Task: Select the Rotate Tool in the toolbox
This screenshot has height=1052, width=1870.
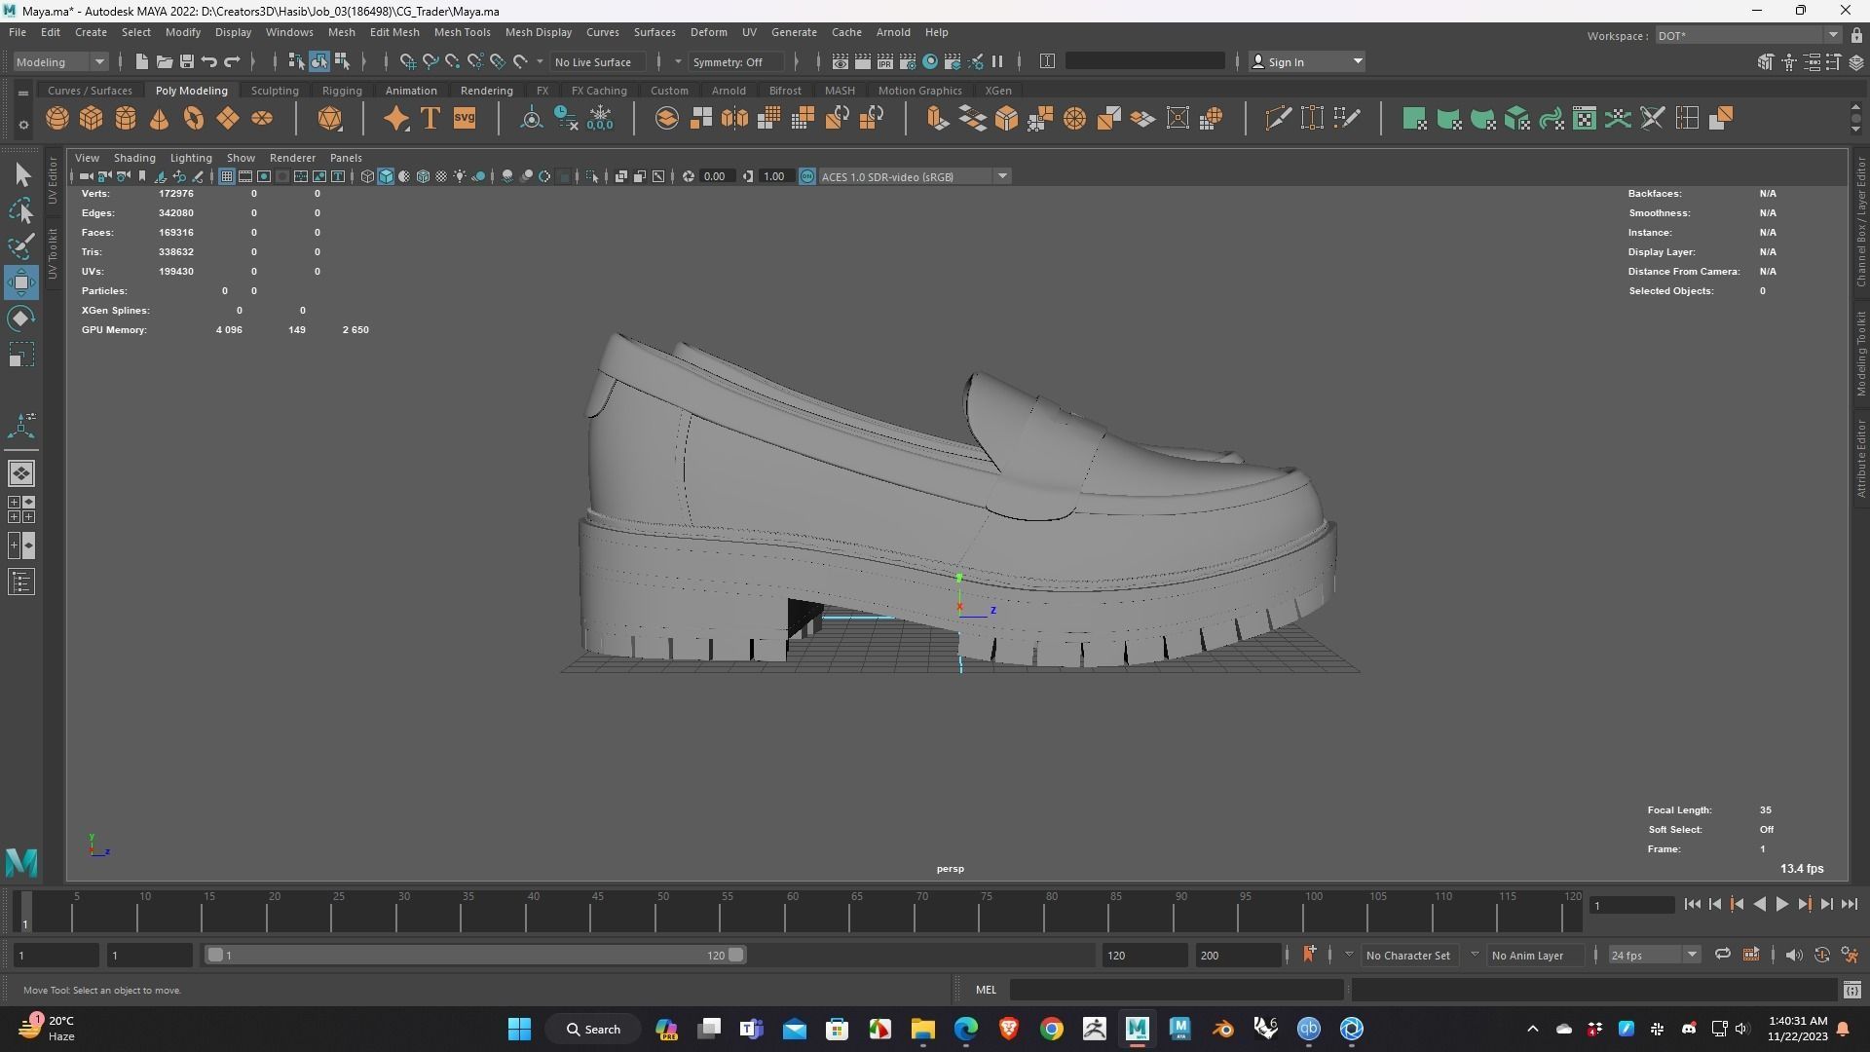Action: click(21, 319)
